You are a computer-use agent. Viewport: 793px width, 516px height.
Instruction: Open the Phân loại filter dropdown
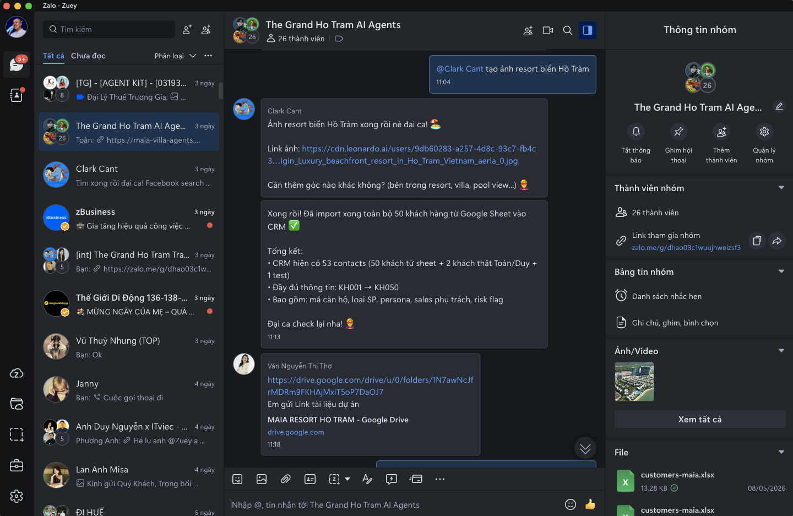pos(175,56)
